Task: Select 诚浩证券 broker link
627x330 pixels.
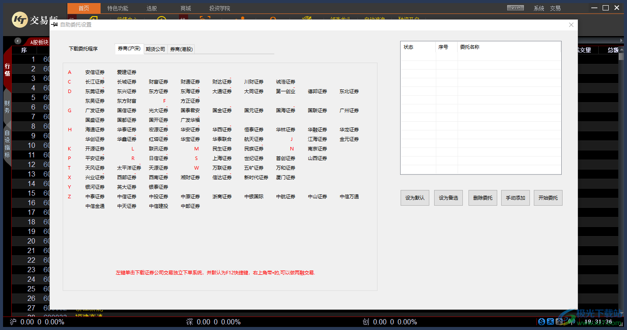Action: click(x=286, y=82)
